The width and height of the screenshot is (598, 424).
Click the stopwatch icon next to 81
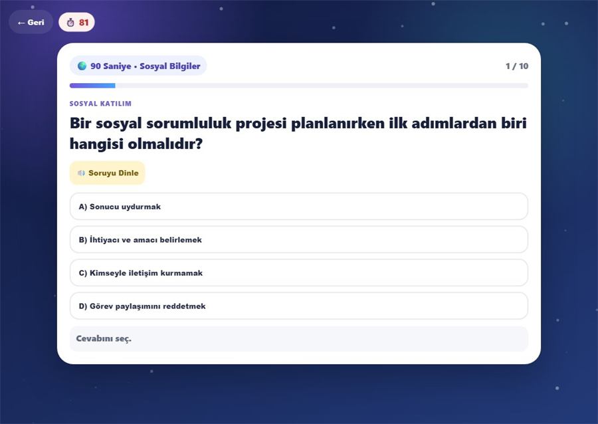click(x=70, y=23)
